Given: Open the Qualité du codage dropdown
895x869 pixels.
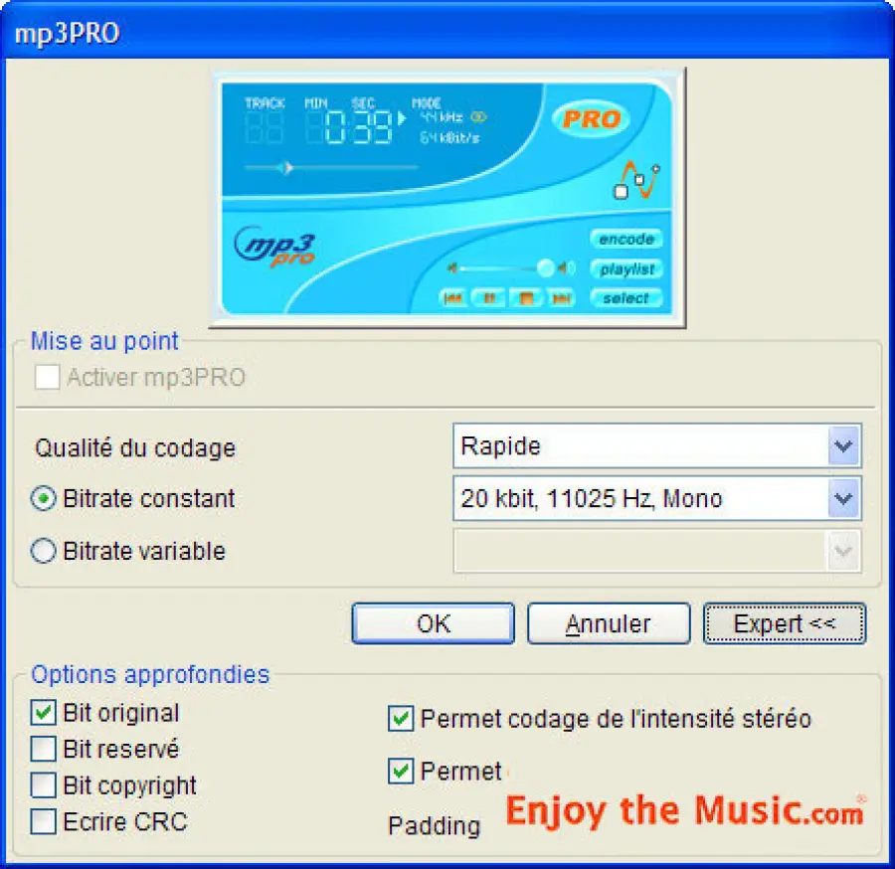Looking at the screenshot, I should [842, 445].
